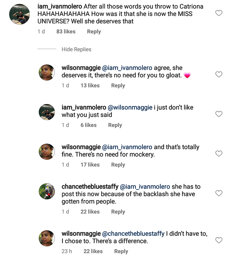The height and width of the screenshot is (262, 235).
Task: Open chancethebluestaffy's dog avatar
Action: coord(47,191)
